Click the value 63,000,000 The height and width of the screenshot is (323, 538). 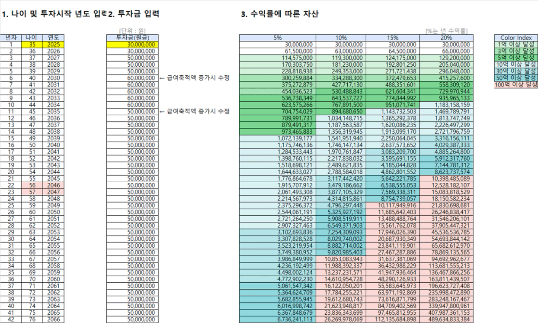pos(341,51)
